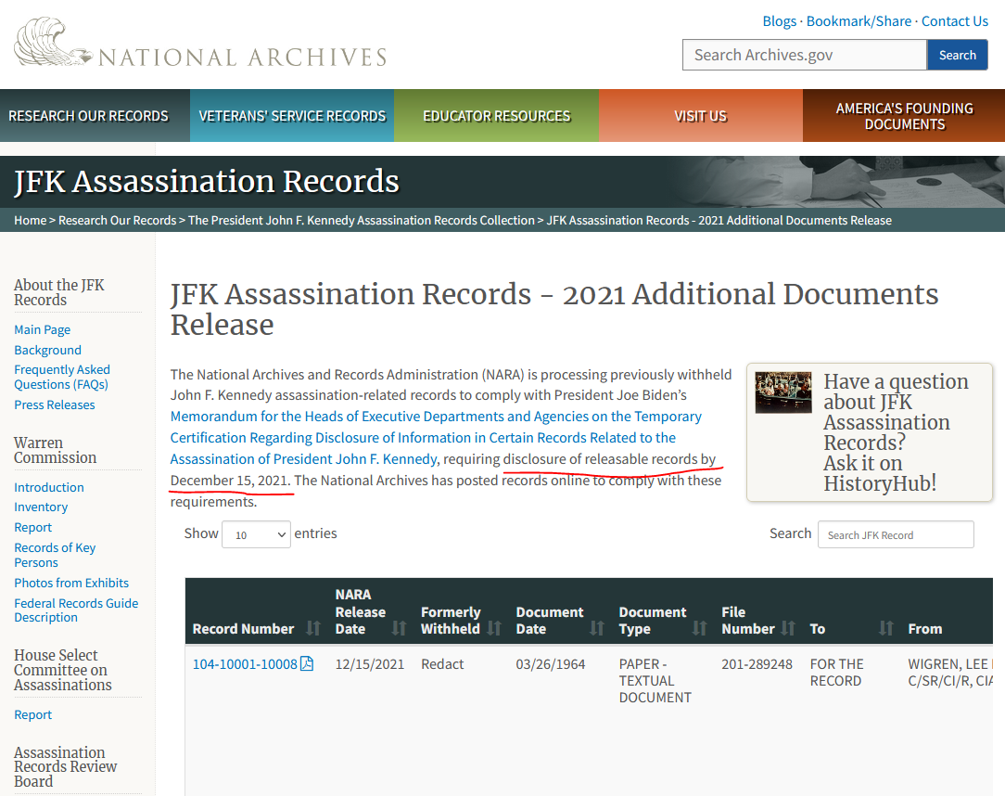Focus the Search Archives.gov field
Screen dimensions: 1005x796
[x=805, y=55]
